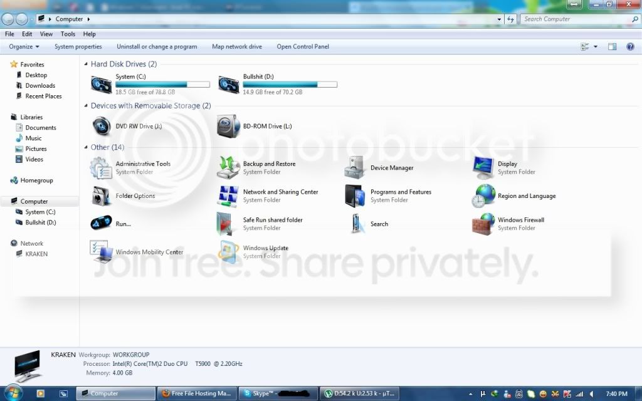
Task: Select Documents library in sidebar
Action: (41, 128)
